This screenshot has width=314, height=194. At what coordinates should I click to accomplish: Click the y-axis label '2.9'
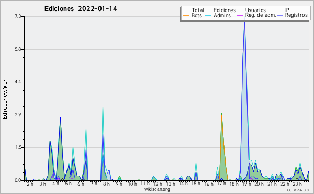click(x=18, y=115)
